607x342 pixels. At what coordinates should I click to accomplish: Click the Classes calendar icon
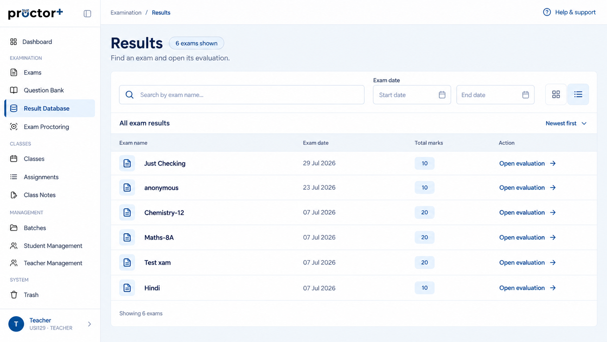point(14,159)
